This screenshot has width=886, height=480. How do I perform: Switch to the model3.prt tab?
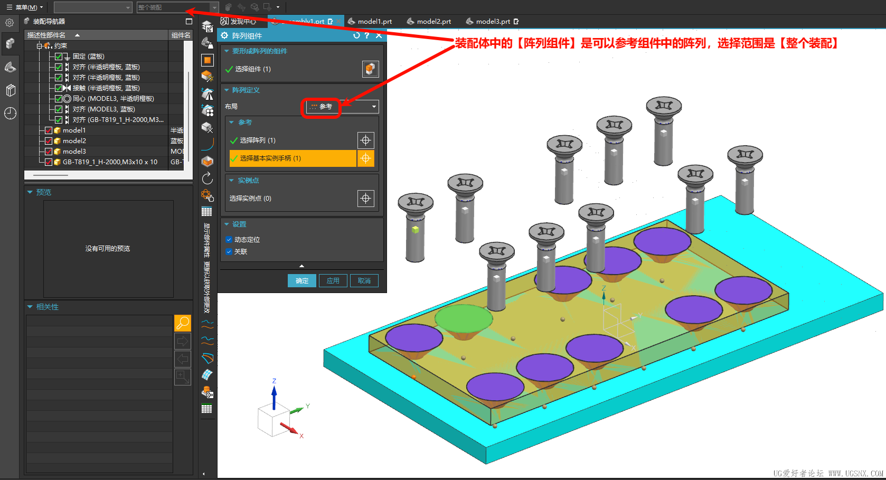[x=492, y=22]
